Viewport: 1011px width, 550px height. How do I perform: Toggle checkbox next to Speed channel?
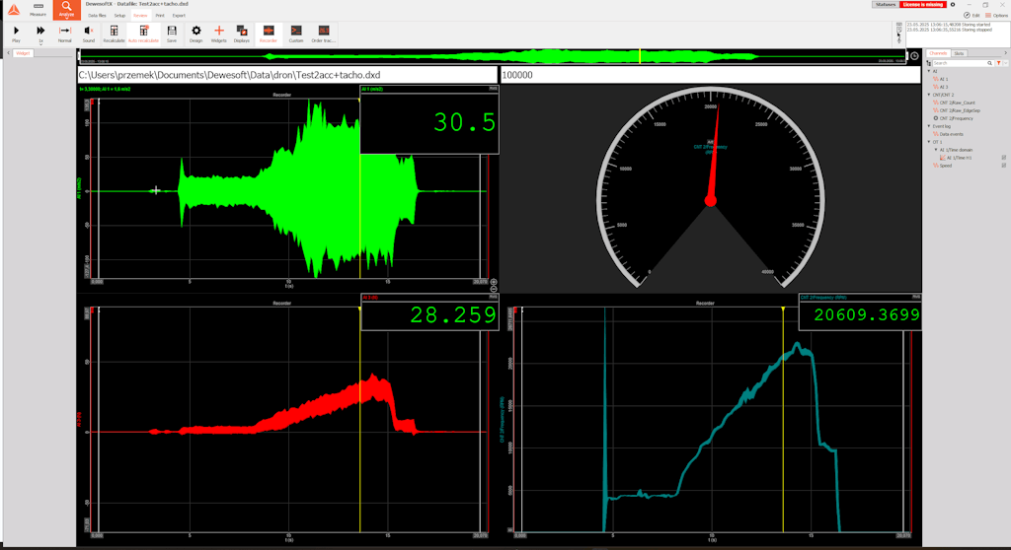[x=1003, y=166]
